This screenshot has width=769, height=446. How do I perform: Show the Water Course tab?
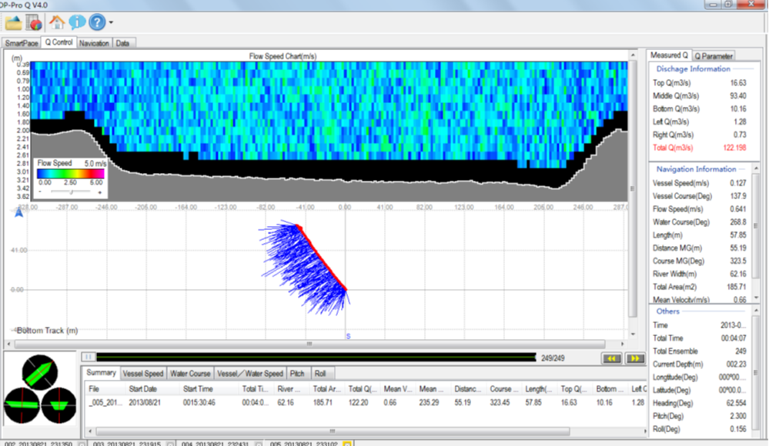tap(190, 374)
